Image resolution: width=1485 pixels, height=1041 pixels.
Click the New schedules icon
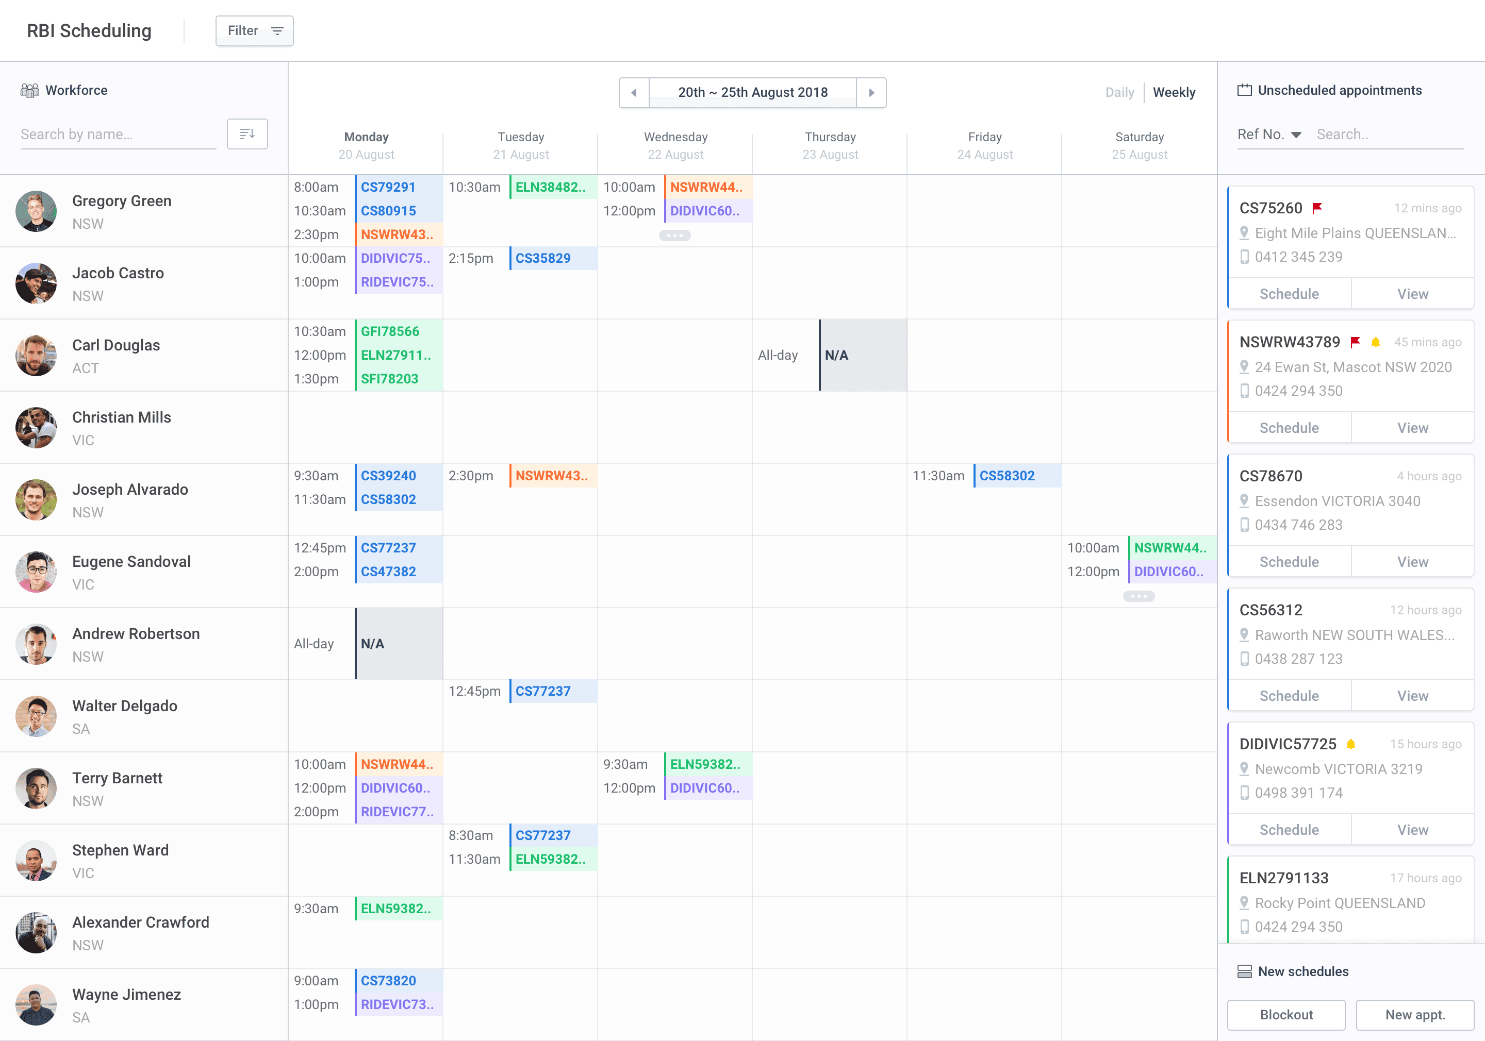point(1244,971)
